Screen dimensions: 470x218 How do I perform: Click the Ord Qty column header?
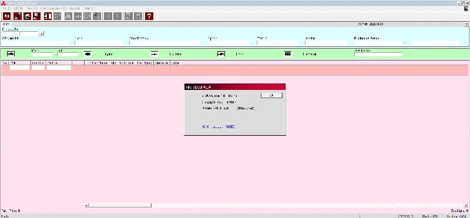coord(38,63)
